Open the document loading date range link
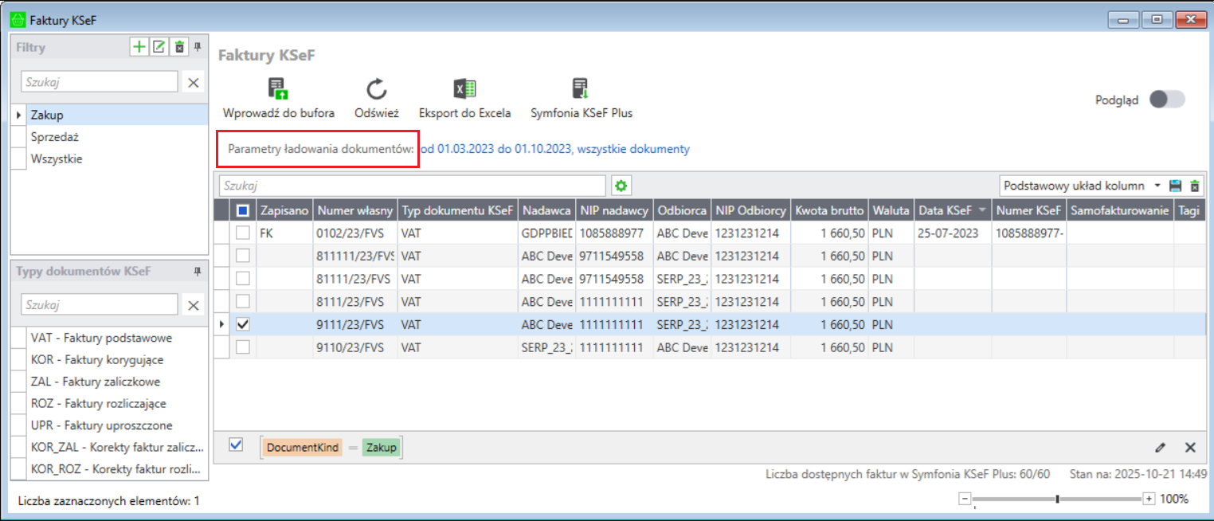This screenshot has width=1214, height=521. click(554, 149)
